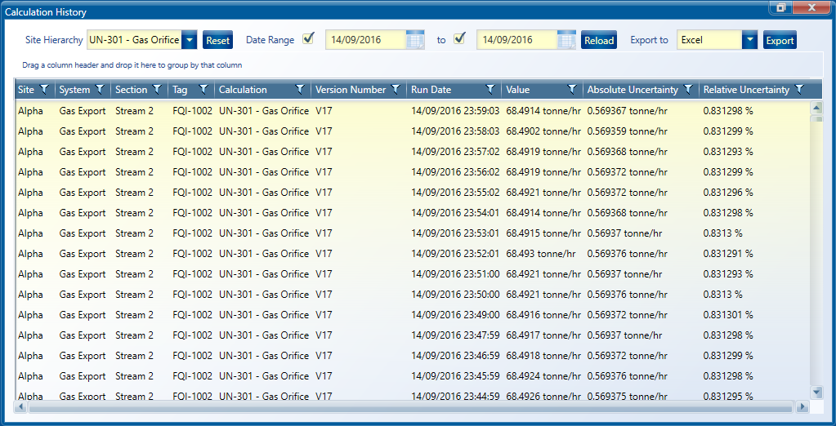Click value 68.4915 tonne/hr
The image size is (836, 426).
coord(543,233)
